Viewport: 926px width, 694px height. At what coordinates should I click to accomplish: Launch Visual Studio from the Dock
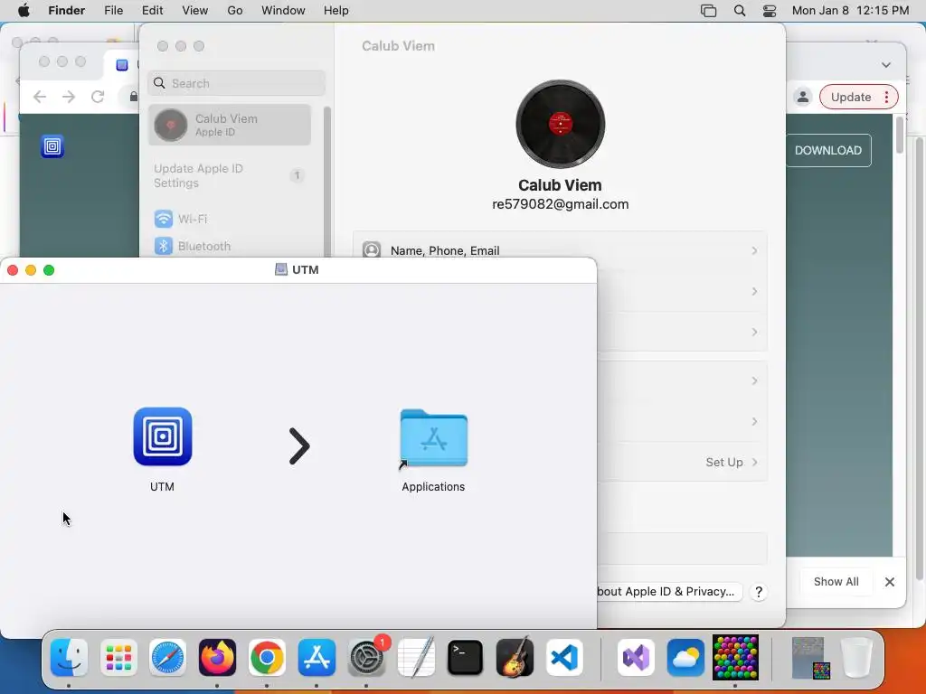(x=636, y=658)
